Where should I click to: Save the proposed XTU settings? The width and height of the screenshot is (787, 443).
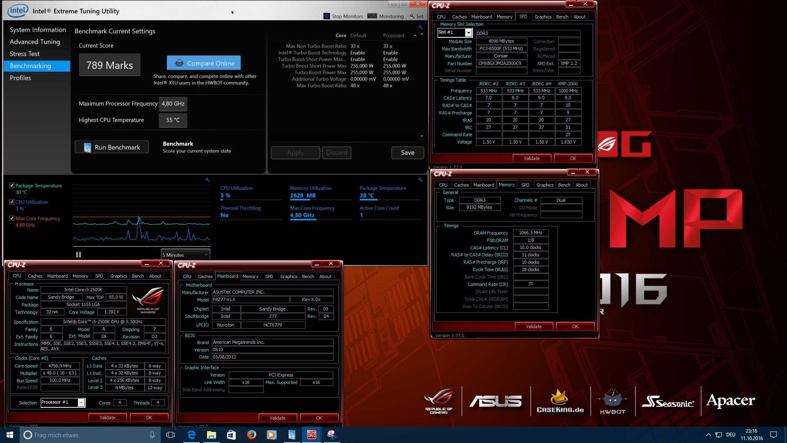click(407, 153)
